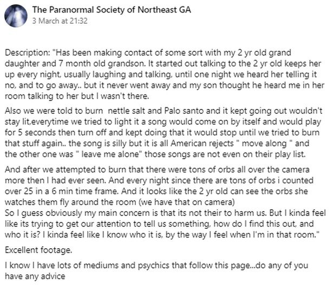
Task: Click the line starting "who it is? I kinda feel"
Action: [162, 235]
